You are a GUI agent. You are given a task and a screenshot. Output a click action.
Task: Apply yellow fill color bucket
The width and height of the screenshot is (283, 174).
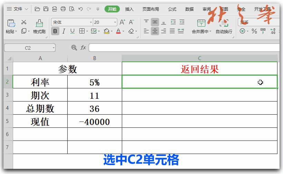point(107,31)
